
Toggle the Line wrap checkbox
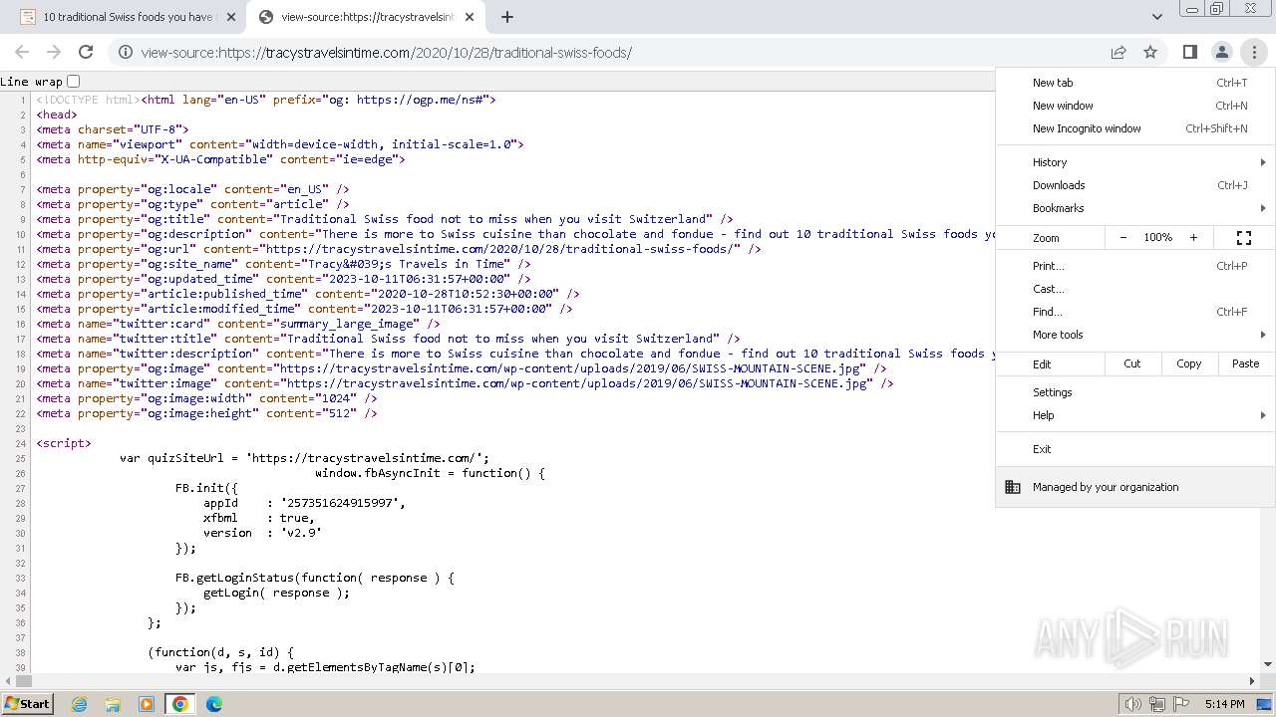[73, 82]
